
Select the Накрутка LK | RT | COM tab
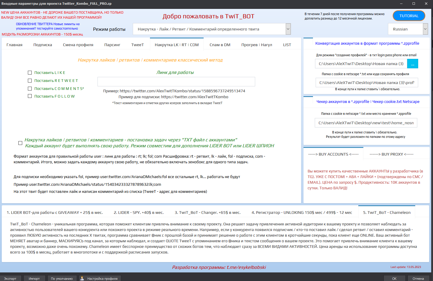pyautogui.click(x=177, y=45)
